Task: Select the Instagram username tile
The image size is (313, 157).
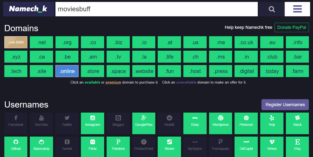Action: click(93, 121)
